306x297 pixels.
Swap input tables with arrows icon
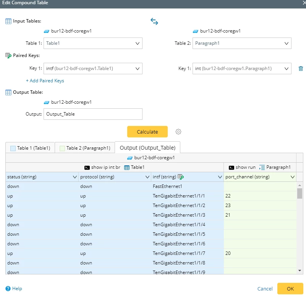point(154,21)
